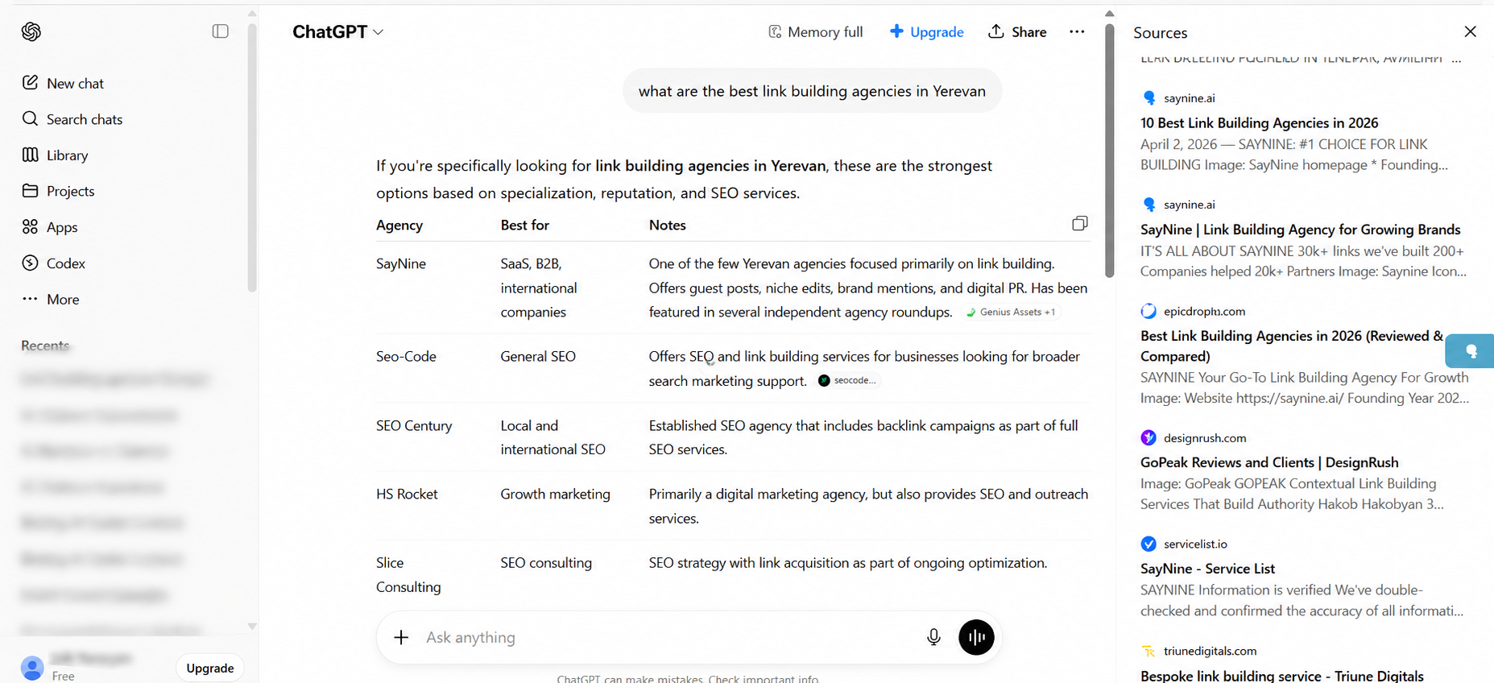Viewport: 1494px width, 683px height.
Task: Open the epicdroph.com Best Link Building Agencies source
Action: pyautogui.click(x=1292, y=346)
